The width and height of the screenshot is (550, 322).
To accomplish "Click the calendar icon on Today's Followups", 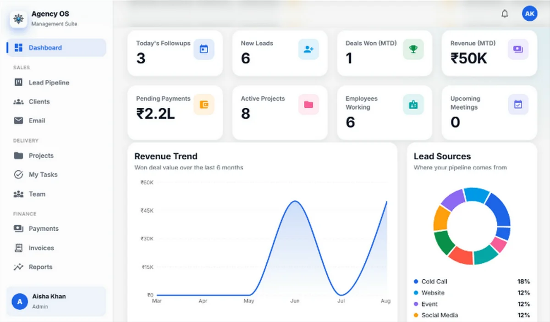I will 204,49.
